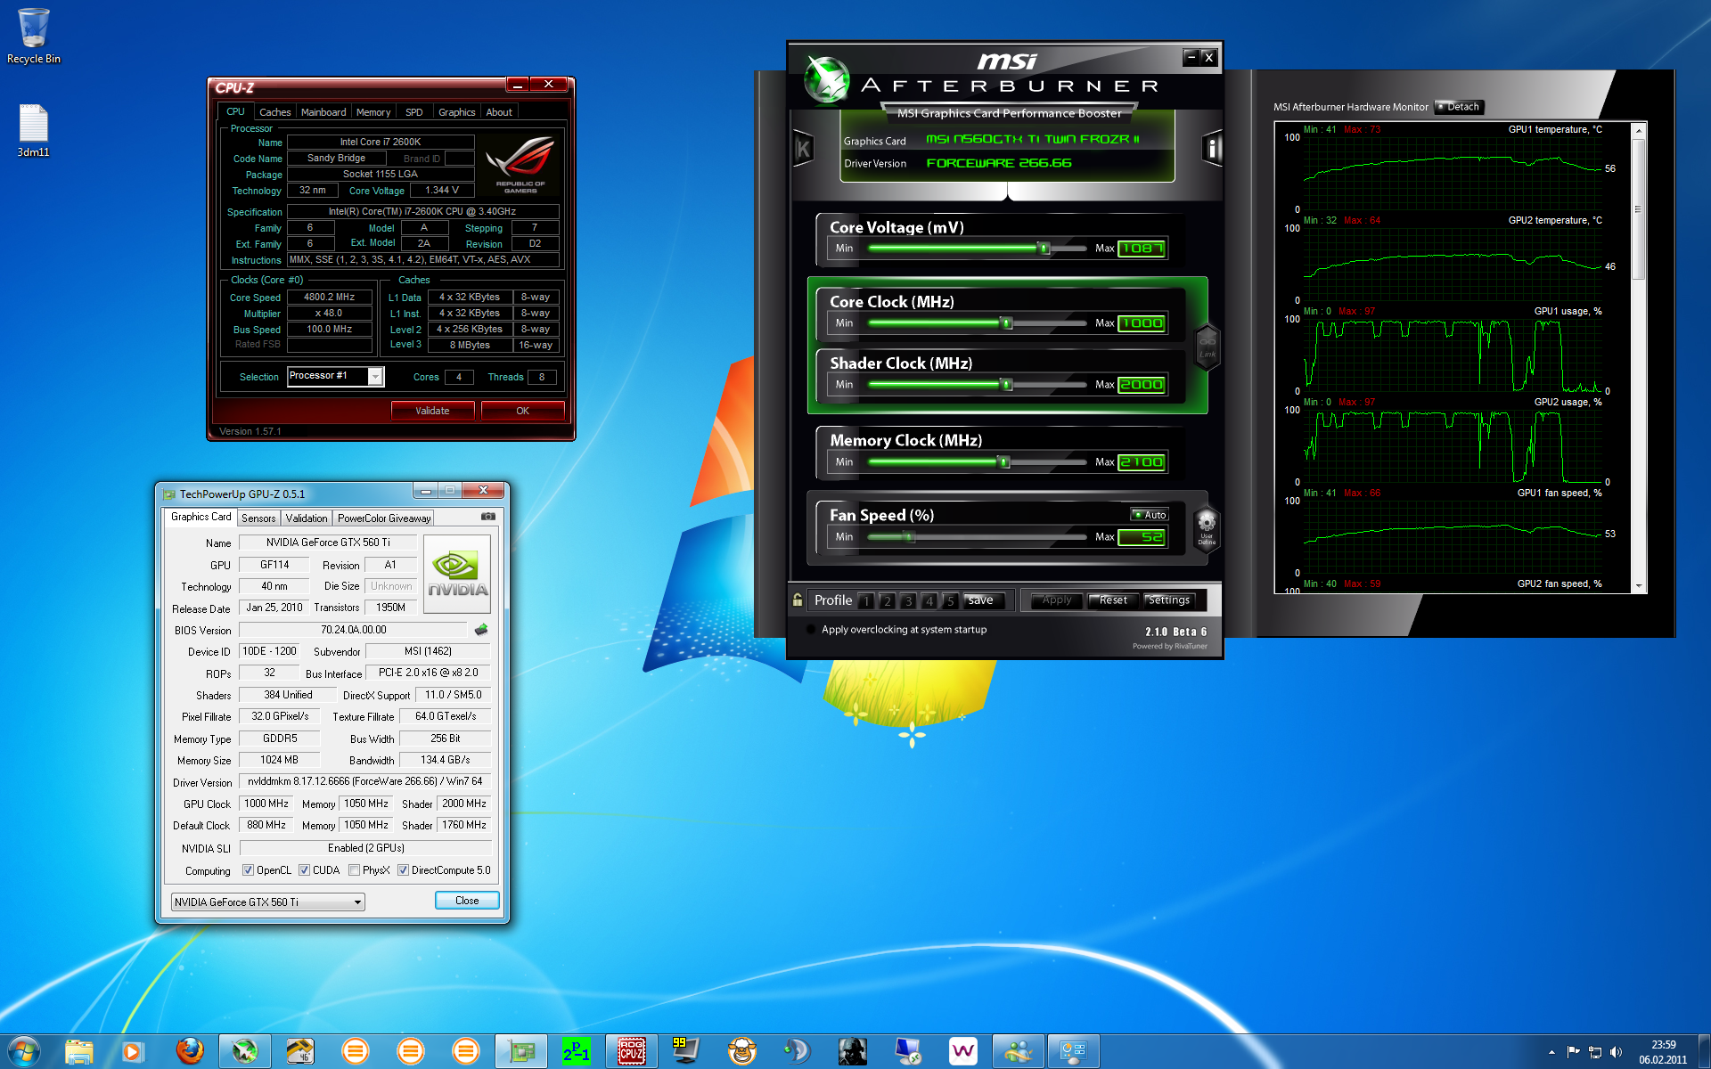This screenshot has width=1711, height=1069.
Task: Select Afterburner profile slot 5
Action: [950, 600]
